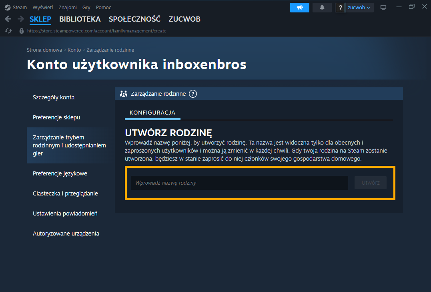Open announcements via the megaphone button
Screen dimensions: 431x292
click(300, 8)
